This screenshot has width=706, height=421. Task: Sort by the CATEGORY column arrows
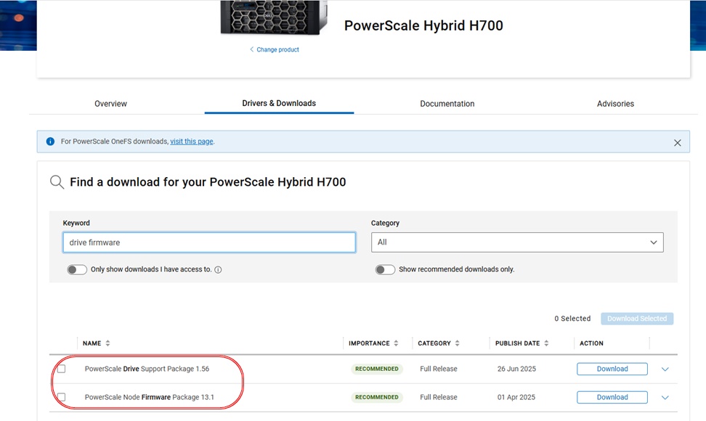(457, 343)
